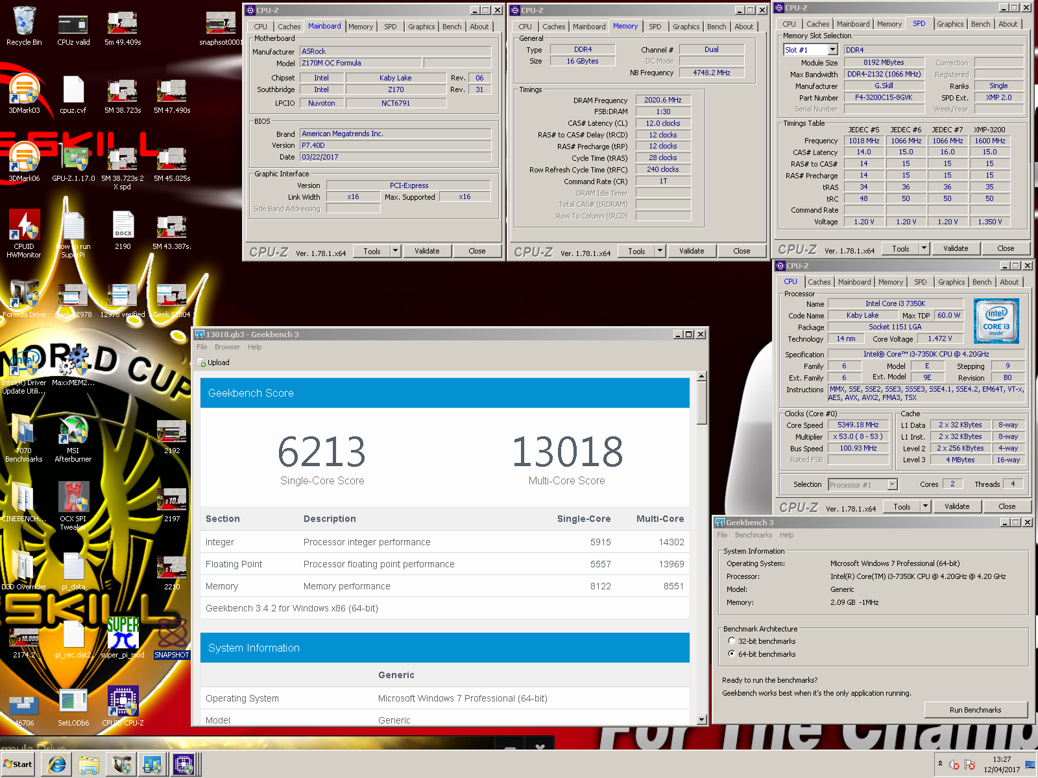Viewport: 1038px width, 778px height.
Task: Open Tools dropdown arrow in CPU tab CPU-Z window
Action: coord(926,506)
